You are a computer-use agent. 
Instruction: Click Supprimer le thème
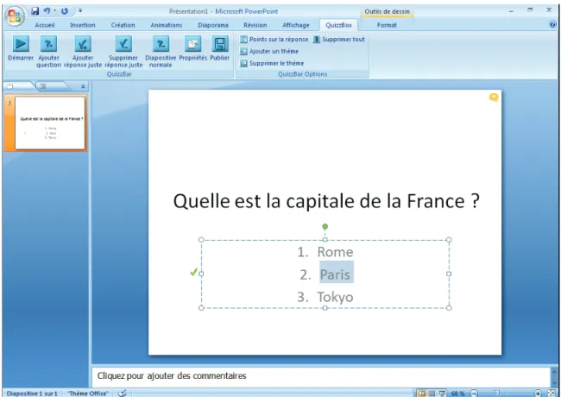(x=272, y=63)
